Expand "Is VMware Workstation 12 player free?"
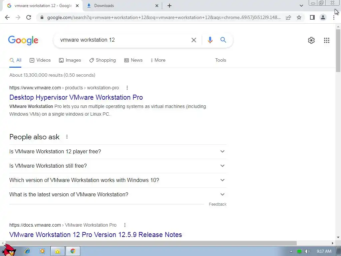341x256 pixels. (118, 152)
